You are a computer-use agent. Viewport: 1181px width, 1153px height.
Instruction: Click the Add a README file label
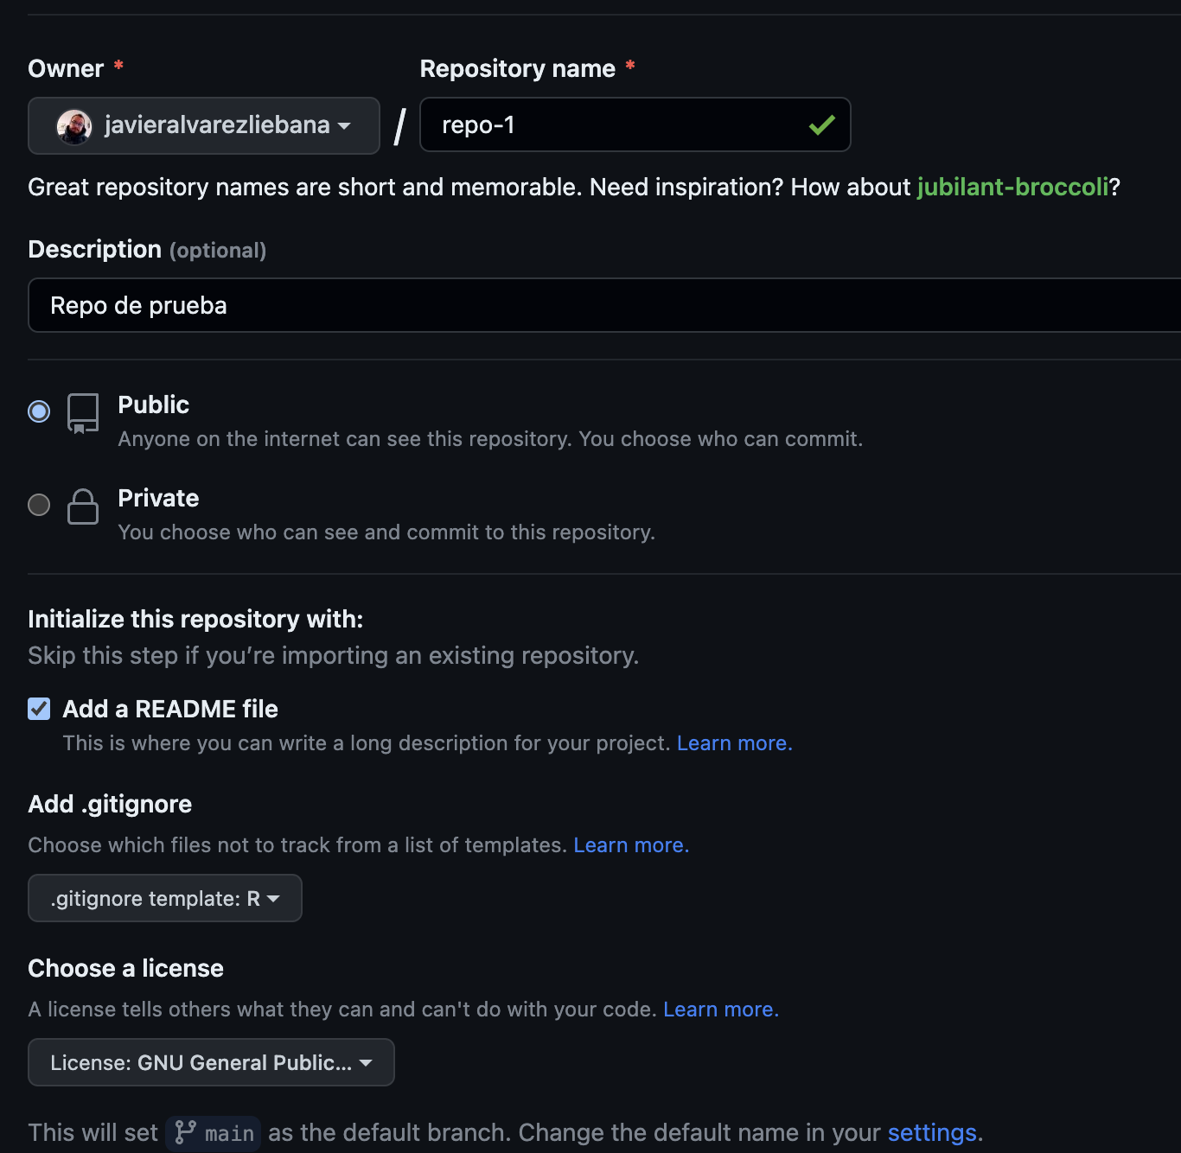pyautogui.click(x=170, y=709)
